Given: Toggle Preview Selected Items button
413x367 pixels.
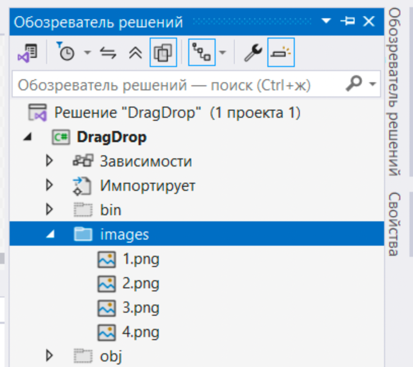Looking at the screenshot, I should coord(281,53).
